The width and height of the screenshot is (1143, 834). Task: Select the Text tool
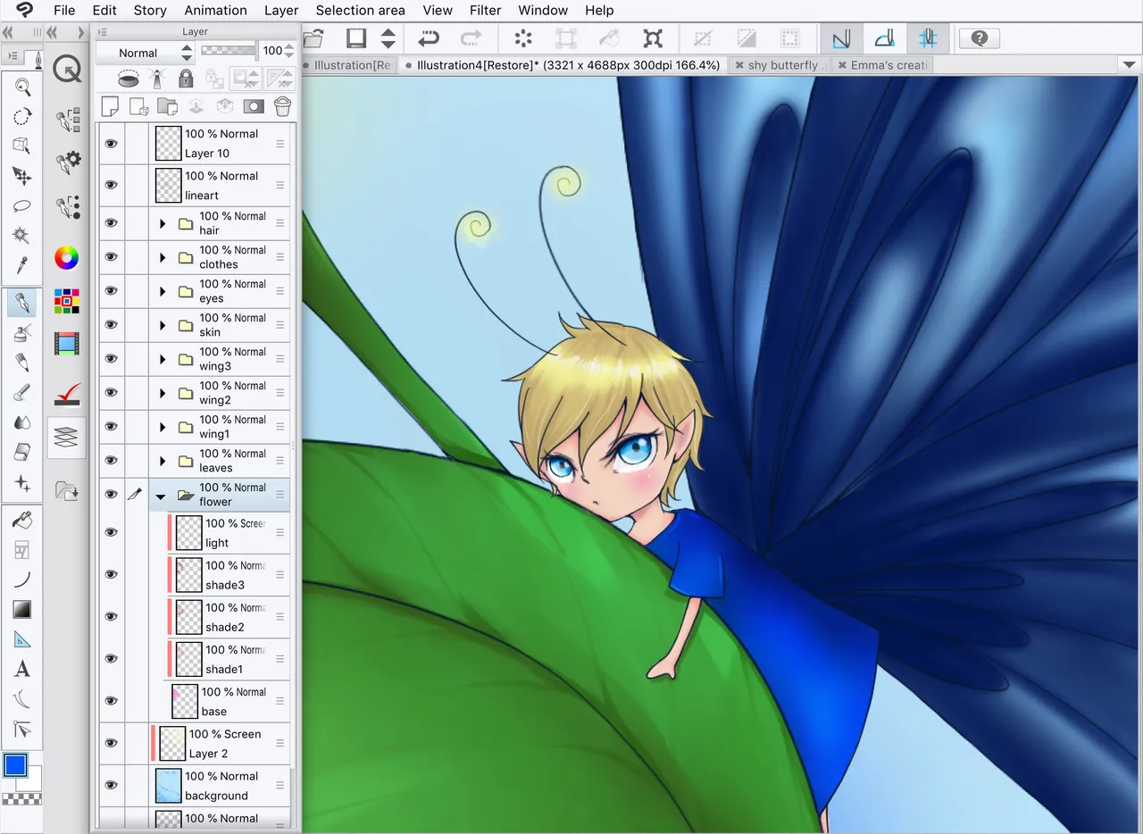coord(22,669)
